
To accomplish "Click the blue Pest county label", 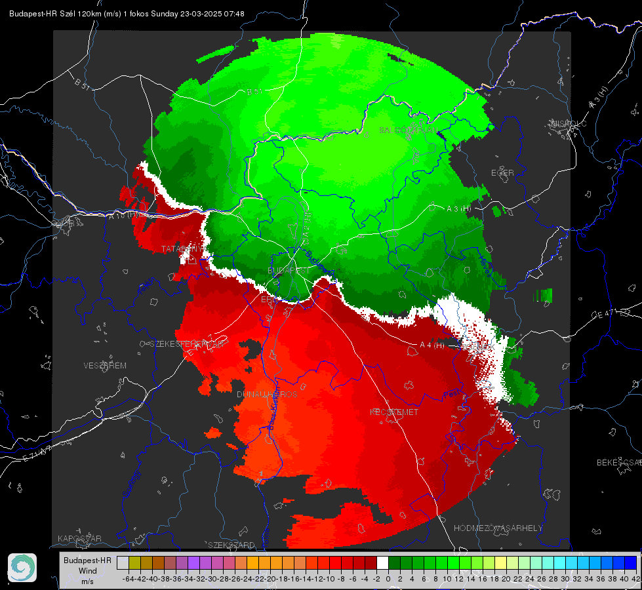I will pyautogui.click(x=452, y=394).
